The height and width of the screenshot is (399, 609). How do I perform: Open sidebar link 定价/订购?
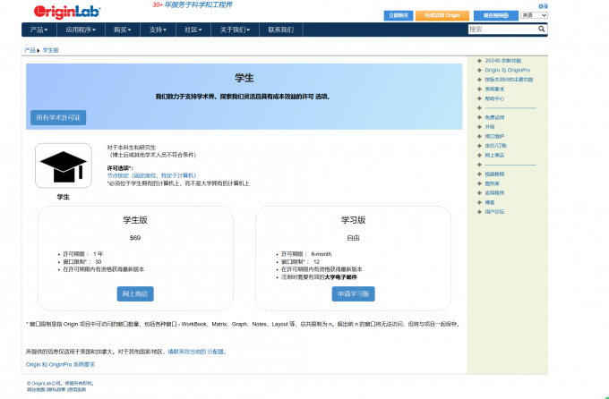coord(495,146)
